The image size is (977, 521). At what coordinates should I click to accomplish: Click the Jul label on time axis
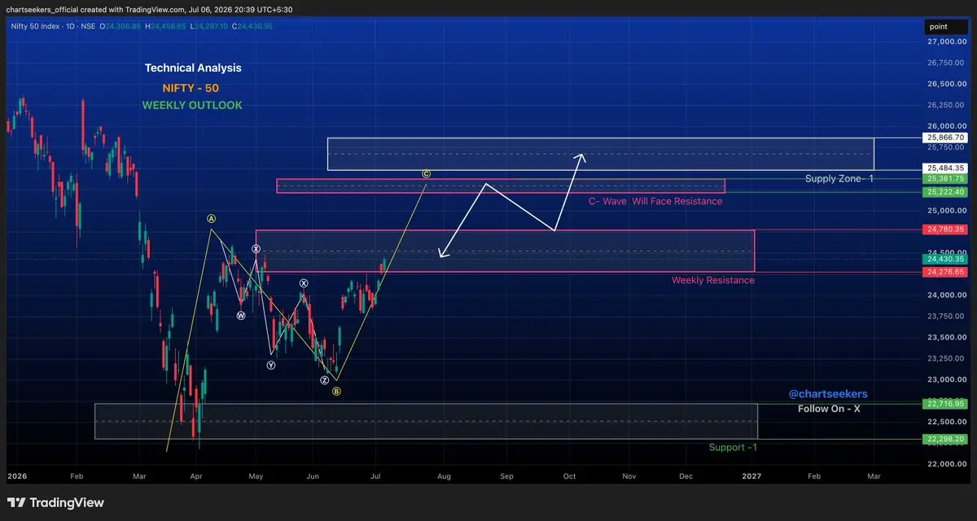pos(376,475)
